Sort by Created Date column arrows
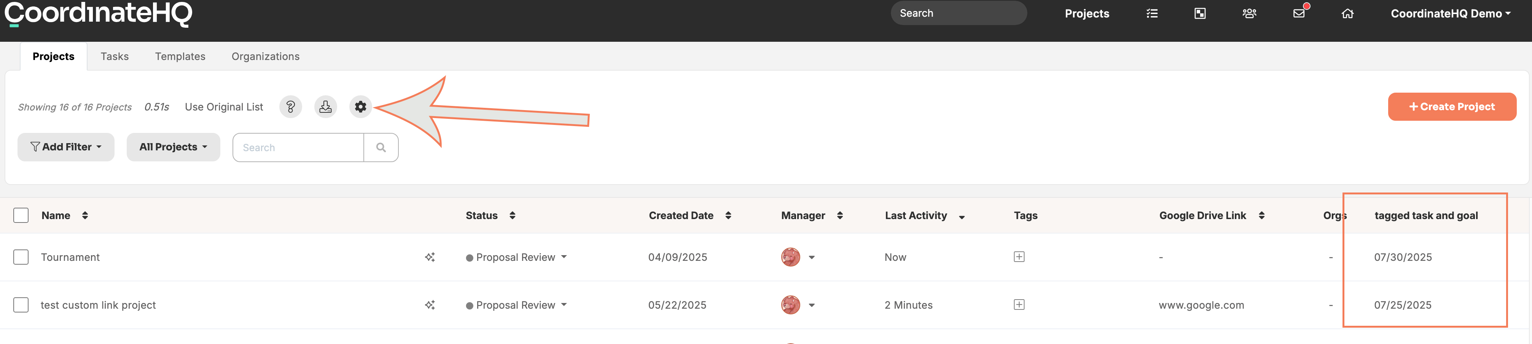This screenshot has width=1532, height=344. [728, 215]
